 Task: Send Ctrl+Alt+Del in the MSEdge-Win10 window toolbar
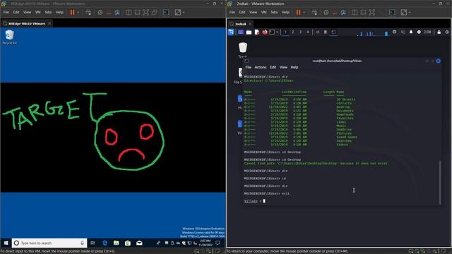point(88,13)
